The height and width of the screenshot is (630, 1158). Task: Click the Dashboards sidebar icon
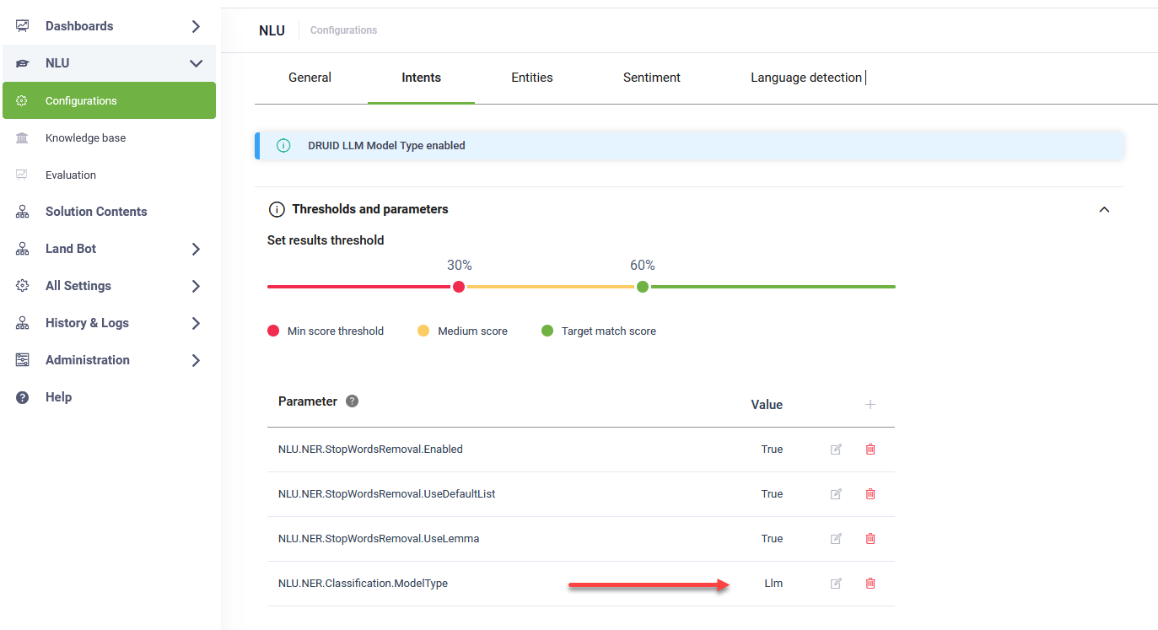pos(23,26)
